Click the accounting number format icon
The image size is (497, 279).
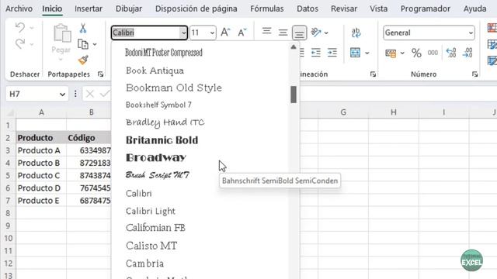[x=391, y=53]
